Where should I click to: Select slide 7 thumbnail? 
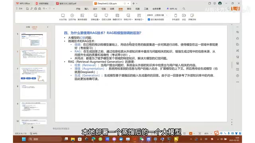point(33,74)
